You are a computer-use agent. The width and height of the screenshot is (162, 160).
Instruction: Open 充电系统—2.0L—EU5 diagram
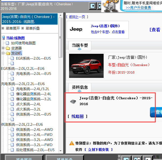click(x=33, y=74)
